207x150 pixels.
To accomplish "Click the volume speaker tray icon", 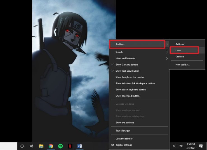I will tap(174, 146).
